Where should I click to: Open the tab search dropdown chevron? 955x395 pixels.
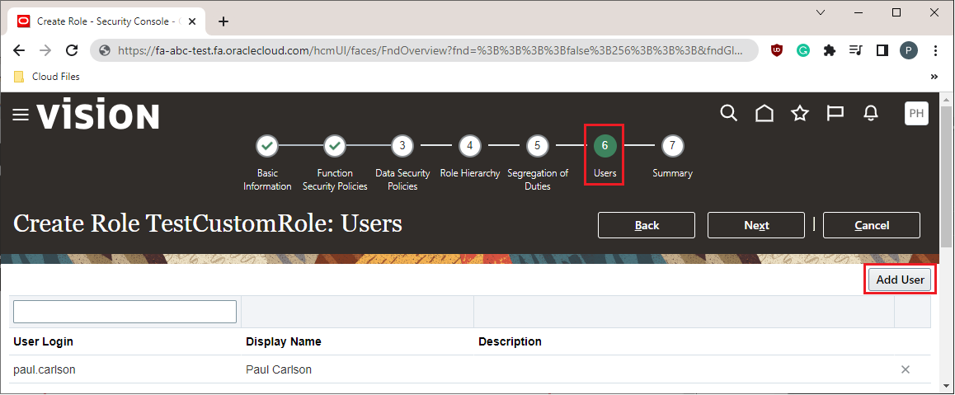[x=821, y=12]
